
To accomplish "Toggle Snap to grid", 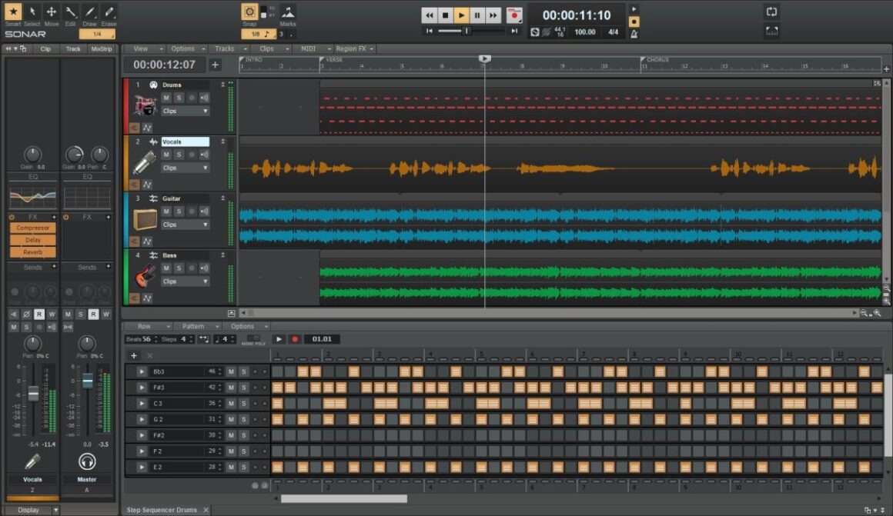I will 250,13.
